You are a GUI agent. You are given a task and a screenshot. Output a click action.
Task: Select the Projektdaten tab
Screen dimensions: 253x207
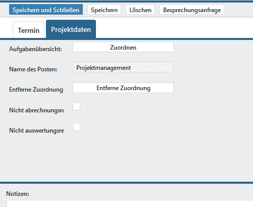tap(71, 29)
